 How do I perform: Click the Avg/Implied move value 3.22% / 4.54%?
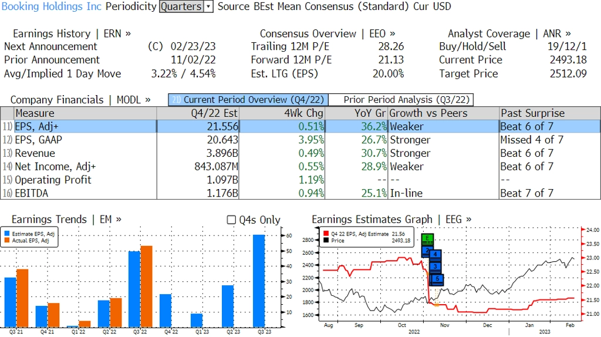pos(183,73)
